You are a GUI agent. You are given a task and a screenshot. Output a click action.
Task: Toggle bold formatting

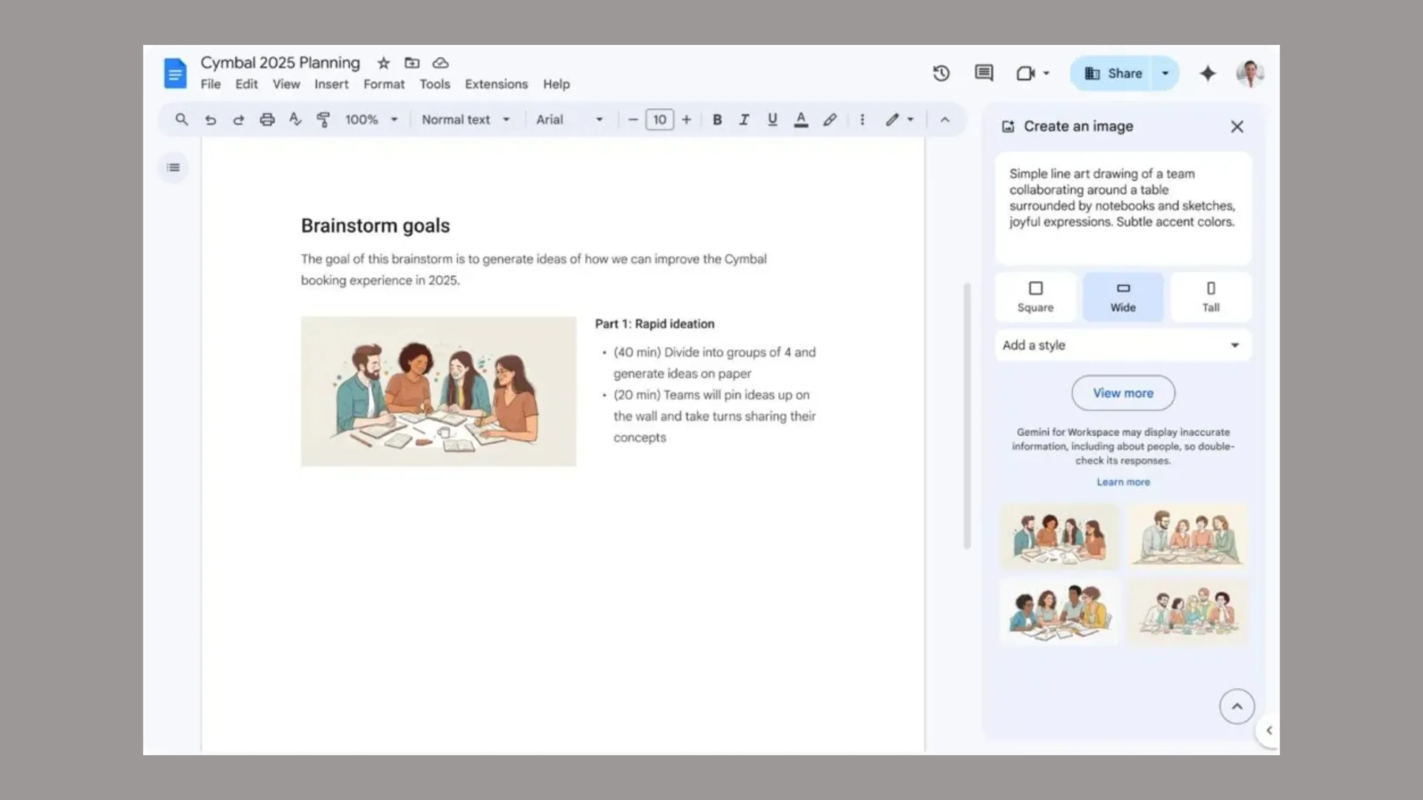(717, 119)
